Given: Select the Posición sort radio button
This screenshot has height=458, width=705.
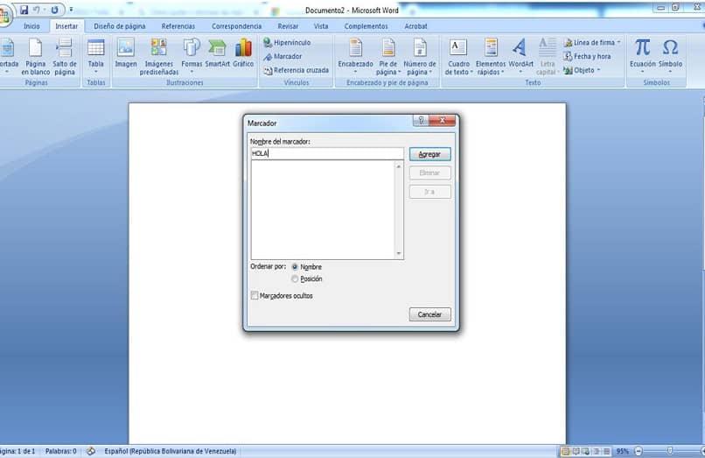Looking at the screenshot, I should [x=295, y=279].
